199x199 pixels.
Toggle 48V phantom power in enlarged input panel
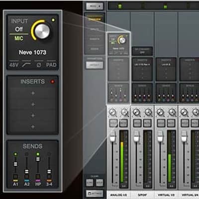[x=14, y=65]
